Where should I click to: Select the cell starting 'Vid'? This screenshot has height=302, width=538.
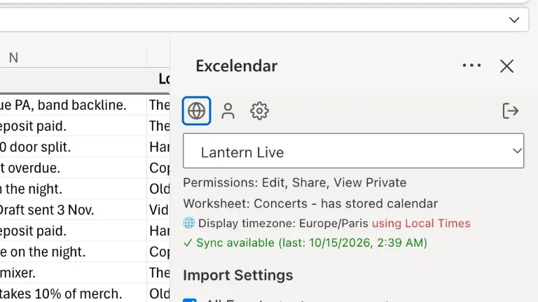point(158,210)
